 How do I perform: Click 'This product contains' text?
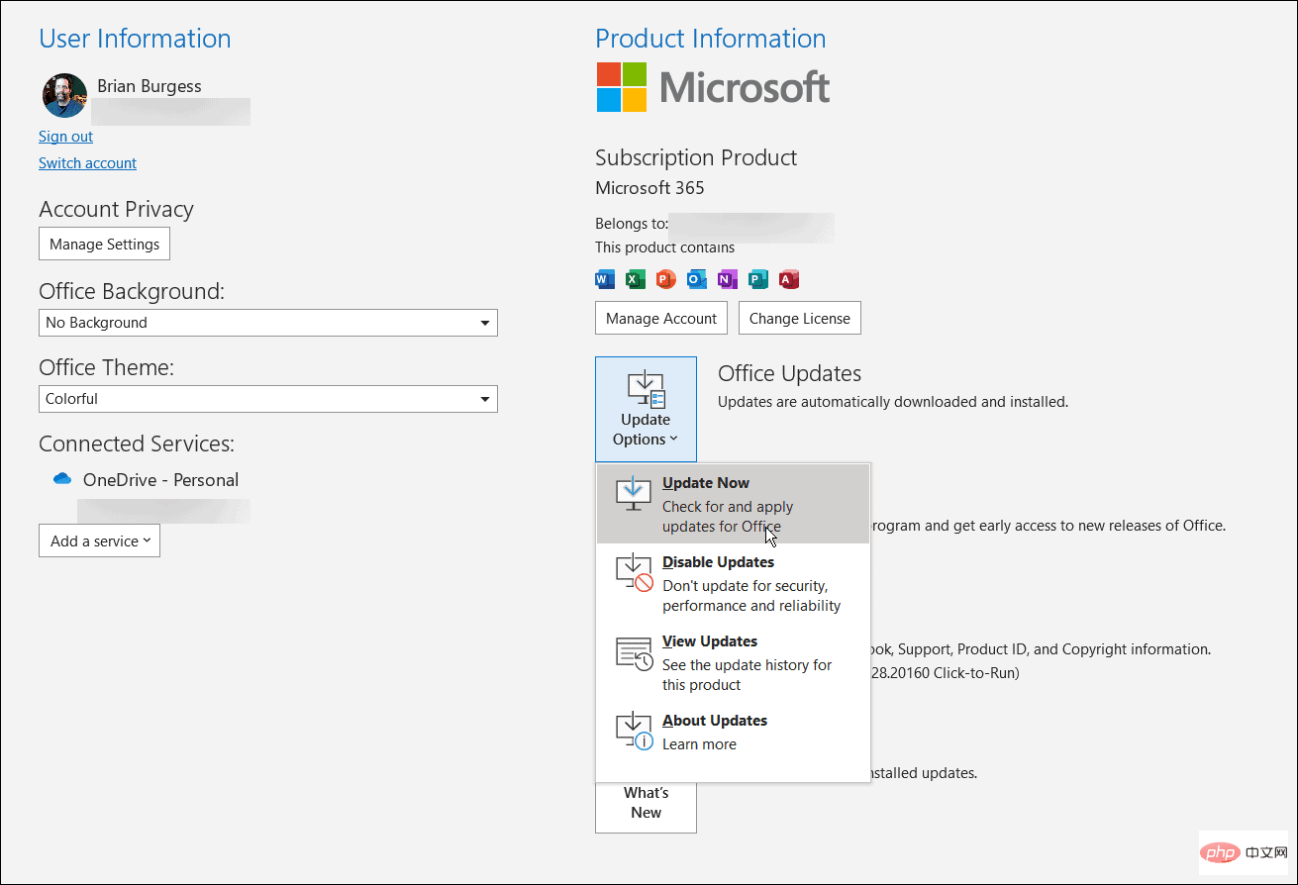pos(664,247)
